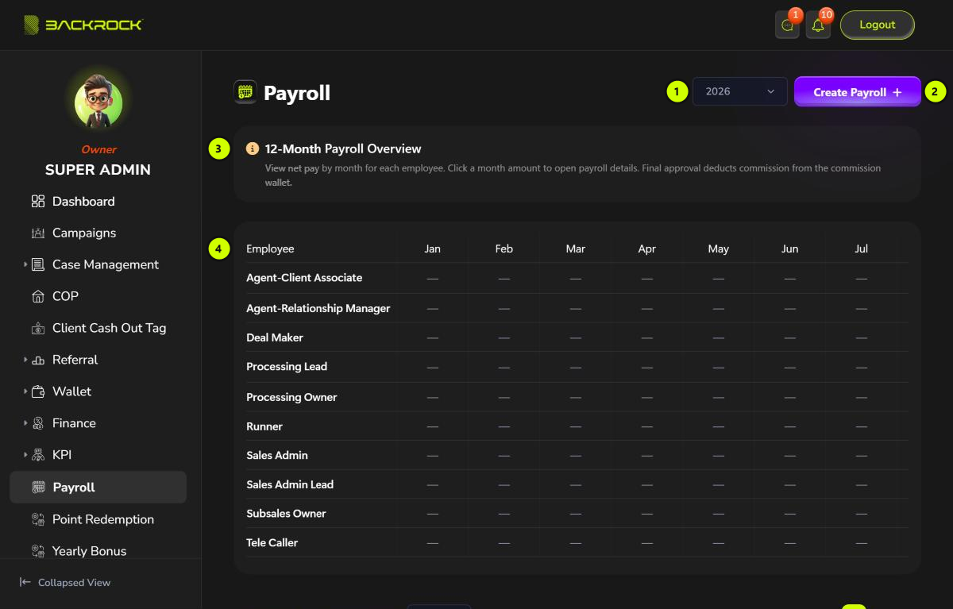Viewport: 953px width, 609px height.
Task: Click the Runner row label
Action: 264,426
